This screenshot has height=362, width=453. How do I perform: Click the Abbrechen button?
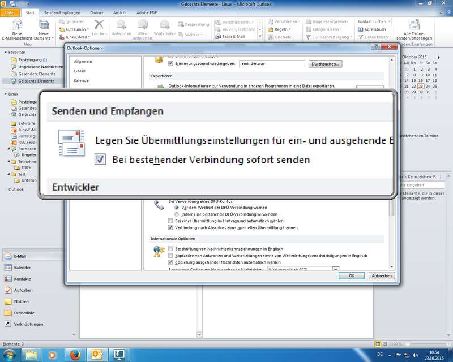(x=382, y=275)
